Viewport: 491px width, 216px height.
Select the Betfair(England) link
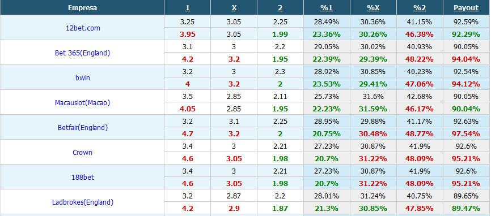(x=83, y=127)
